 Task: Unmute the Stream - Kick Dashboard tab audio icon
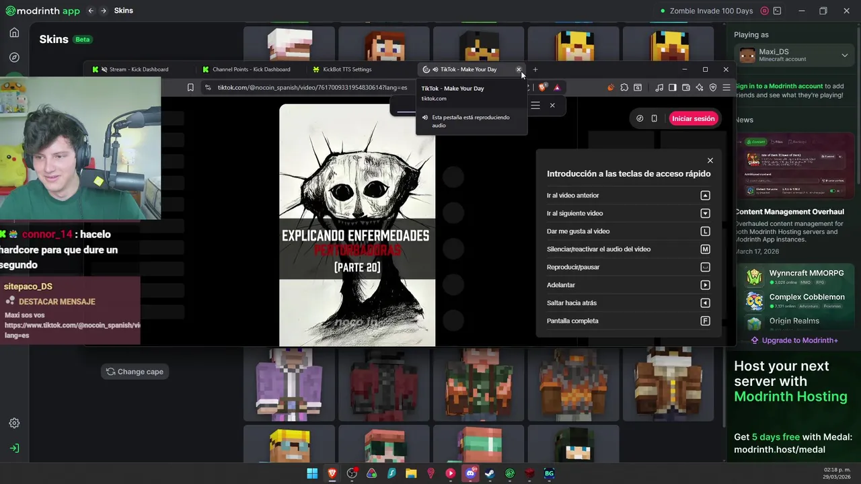click(104, 69)
